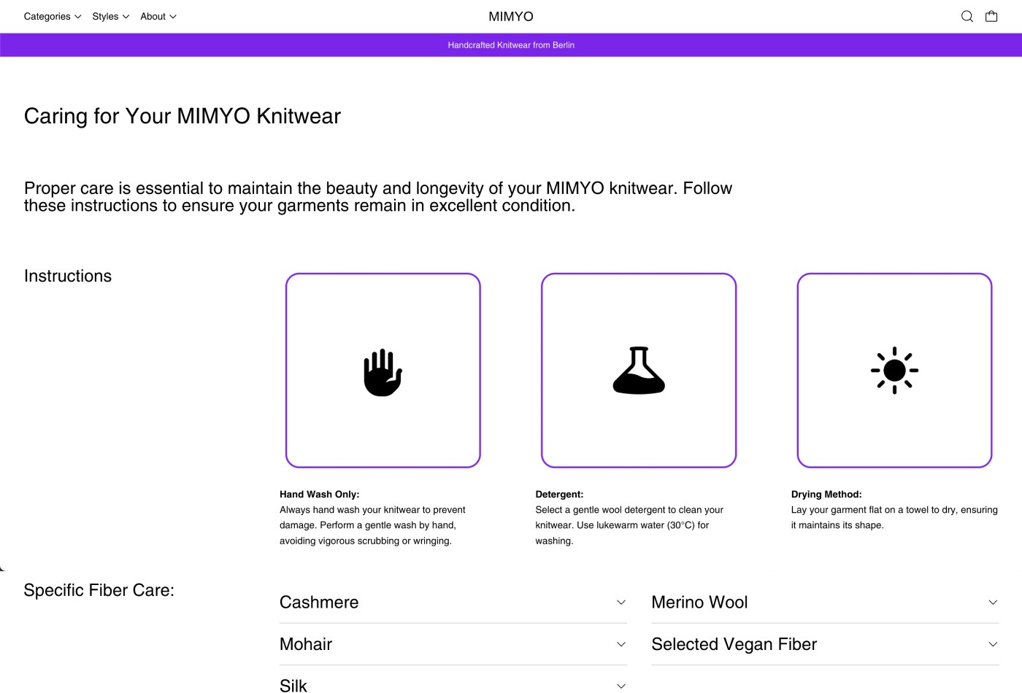Go to MIMYO home logo
This screenshot has width=1022, height=693.
(511, 16)
